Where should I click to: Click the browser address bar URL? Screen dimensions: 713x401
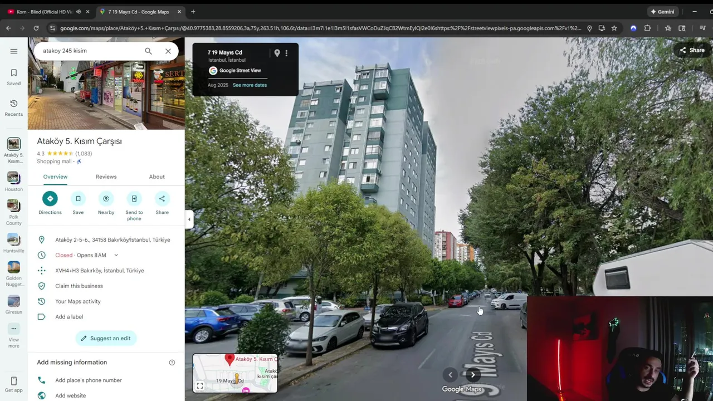[321, 28]
